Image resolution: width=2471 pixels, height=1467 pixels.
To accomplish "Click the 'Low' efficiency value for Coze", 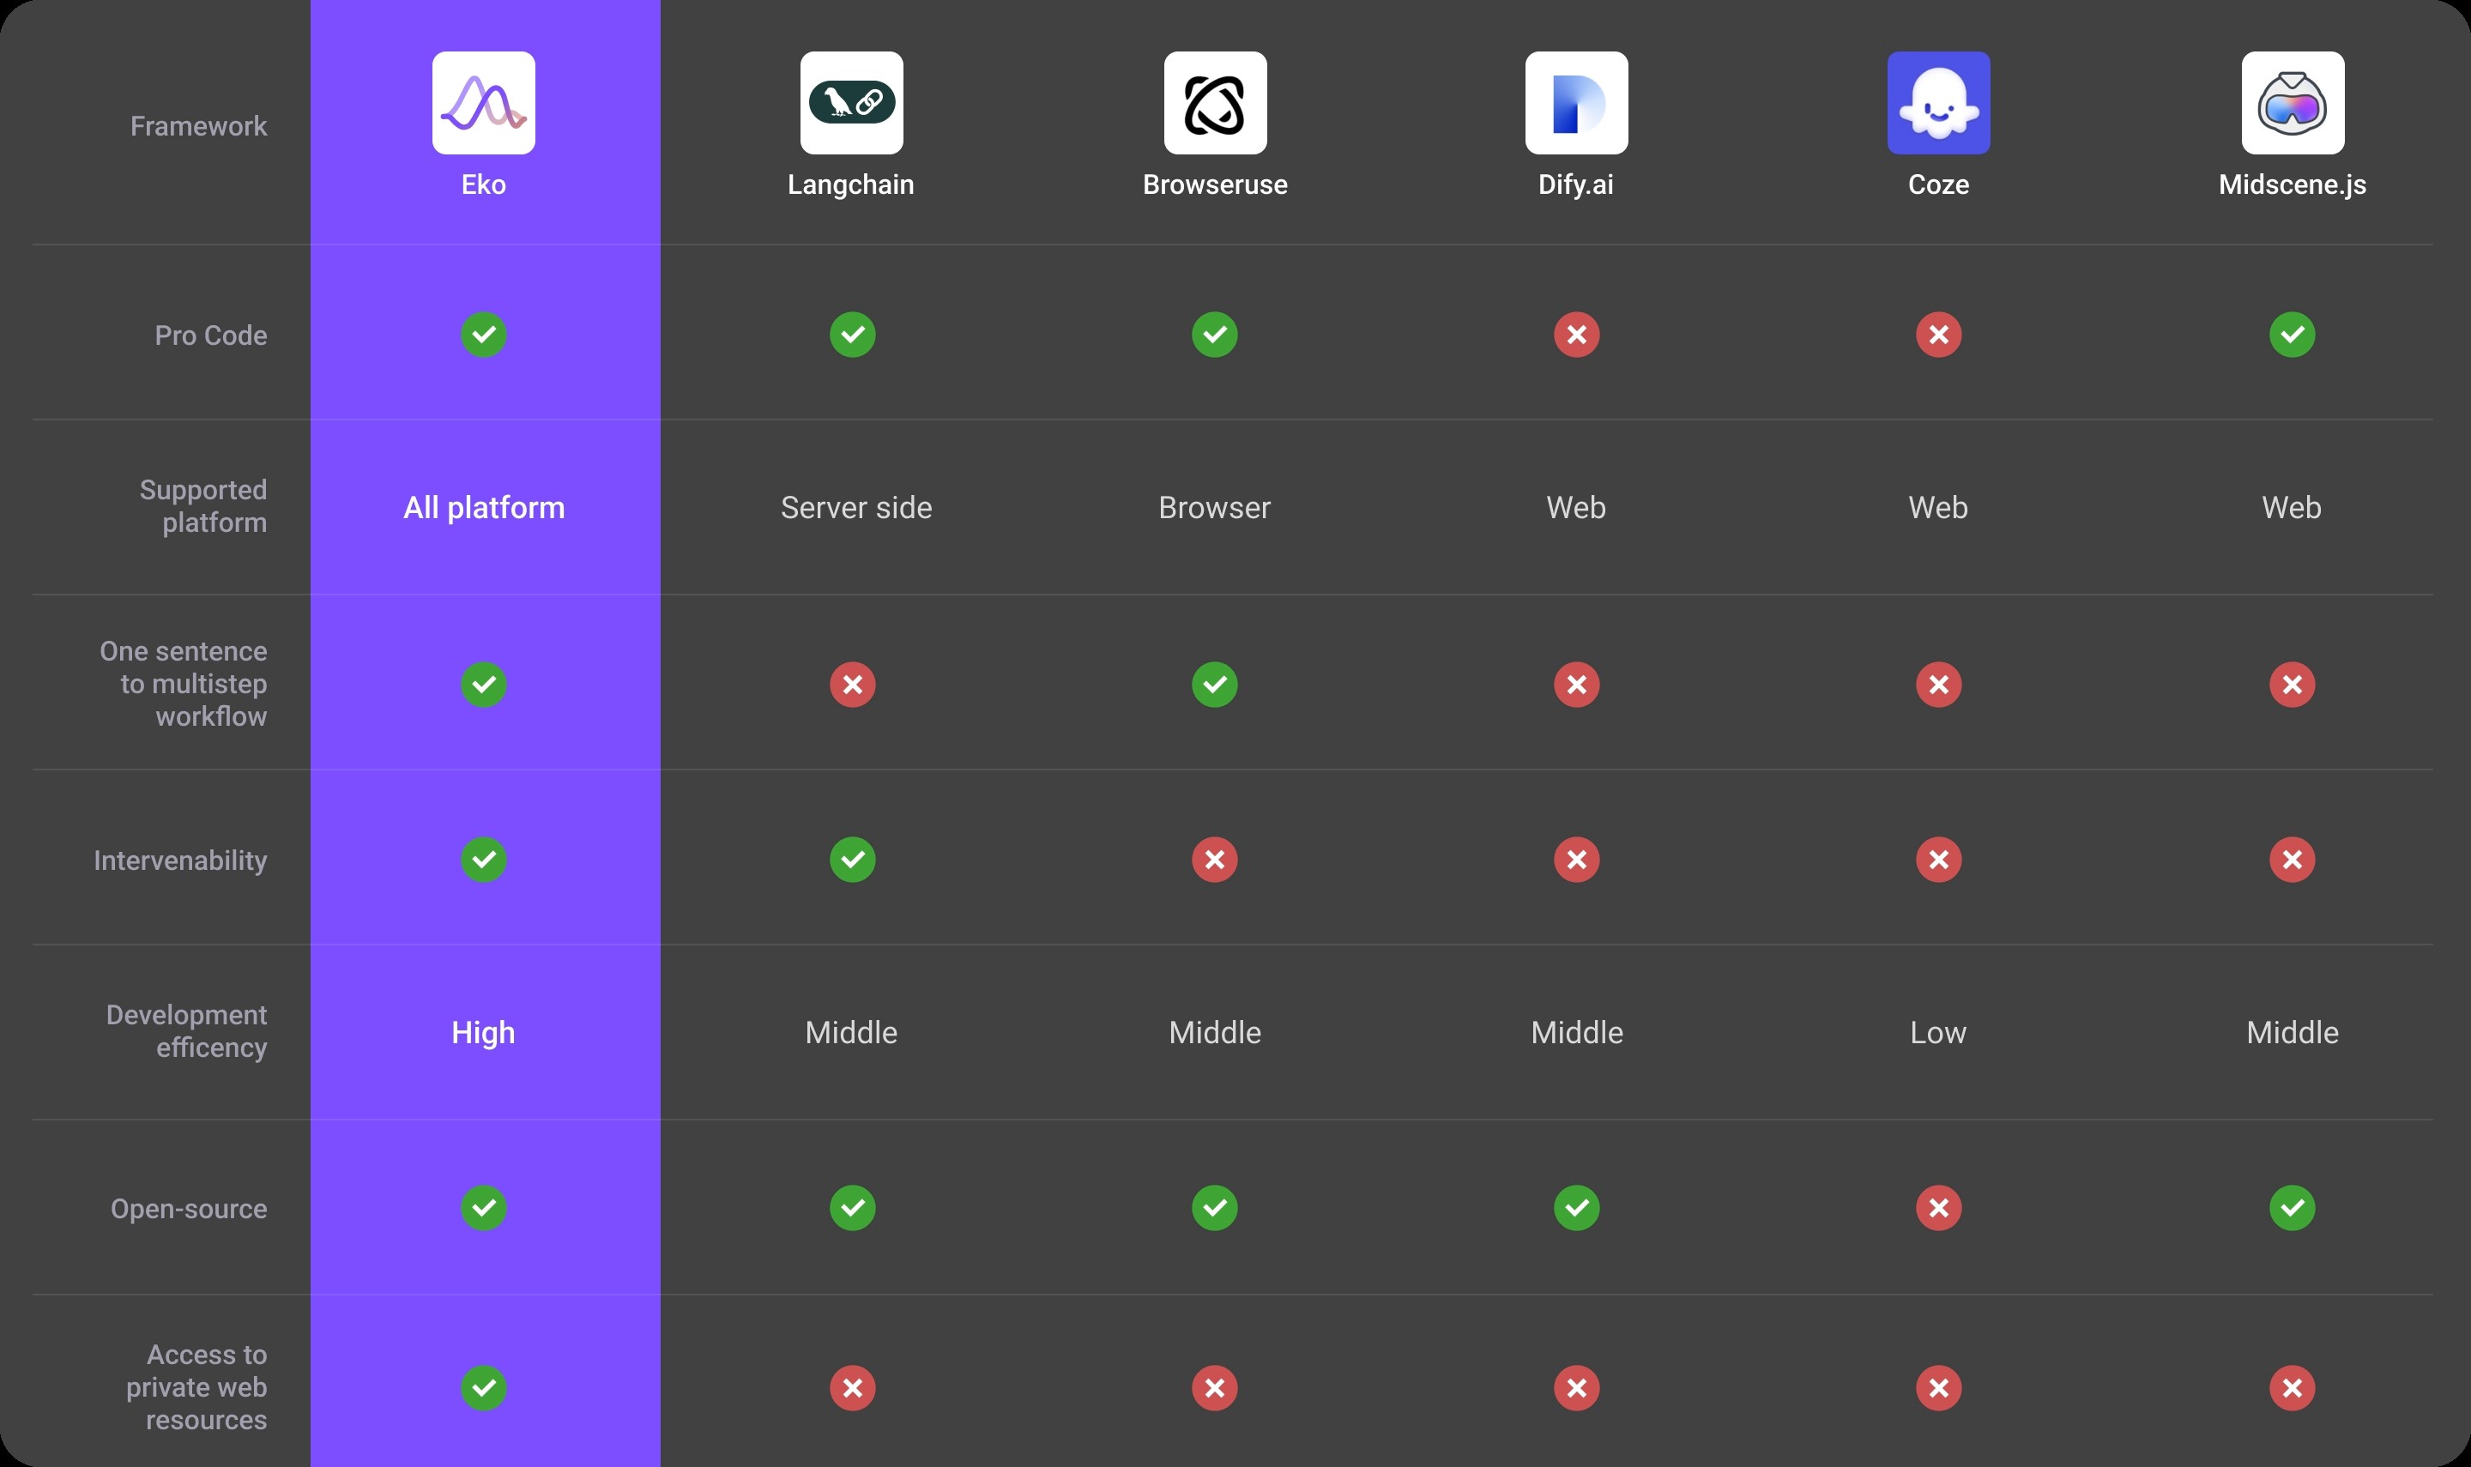I will pos(1937,1032).
